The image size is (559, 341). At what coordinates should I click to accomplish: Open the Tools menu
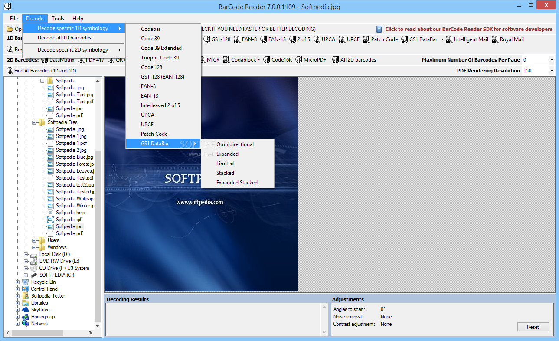pos(58,19)
